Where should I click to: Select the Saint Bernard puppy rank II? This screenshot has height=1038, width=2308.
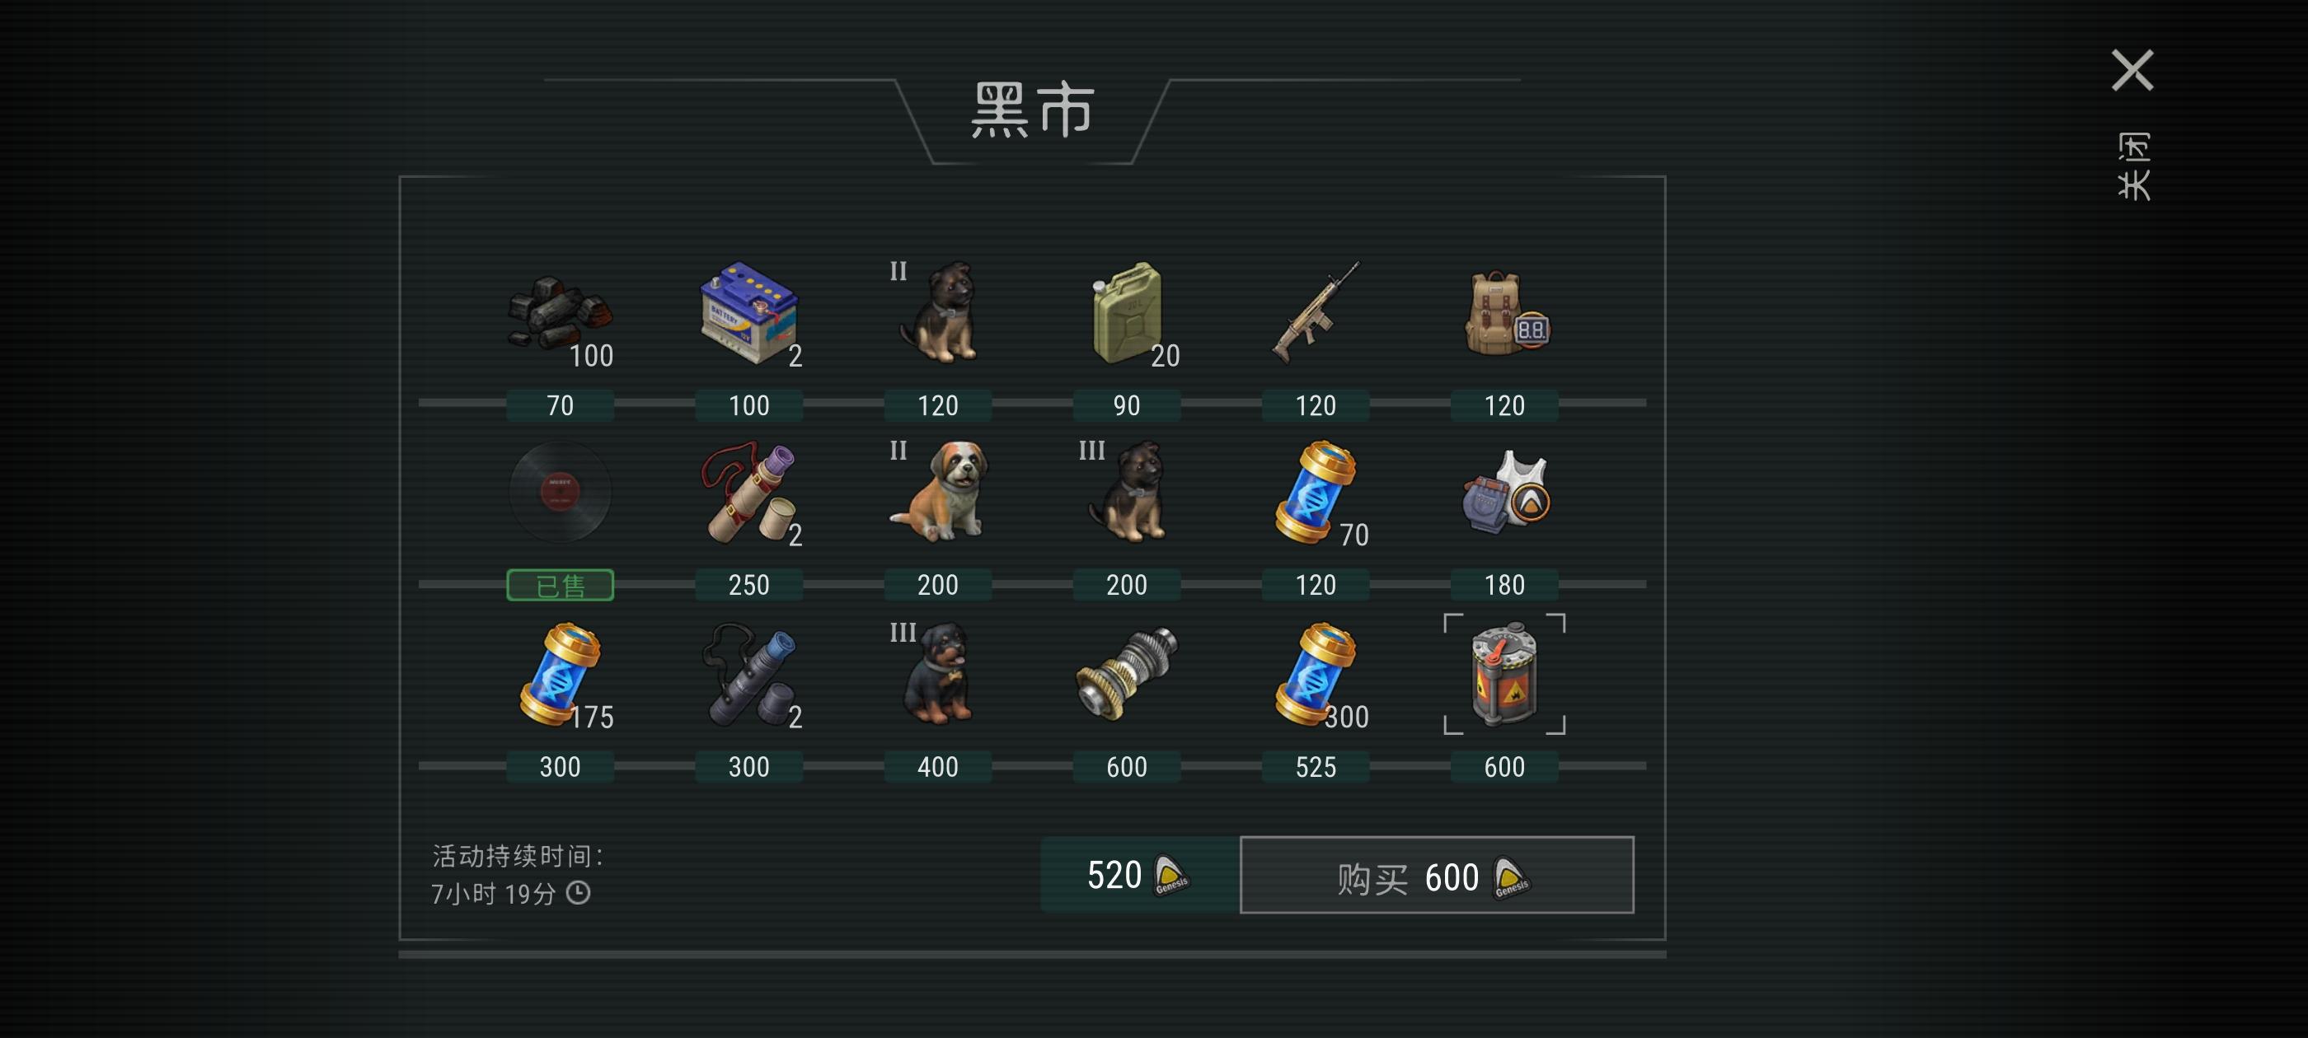pyautogui.click(x=938, y=493)
